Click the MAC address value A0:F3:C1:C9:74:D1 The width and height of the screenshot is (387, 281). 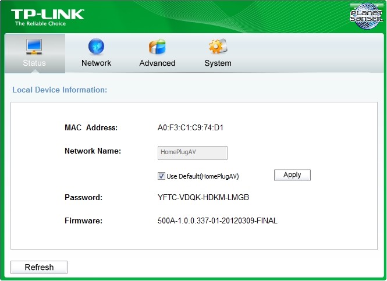(190, 128)
